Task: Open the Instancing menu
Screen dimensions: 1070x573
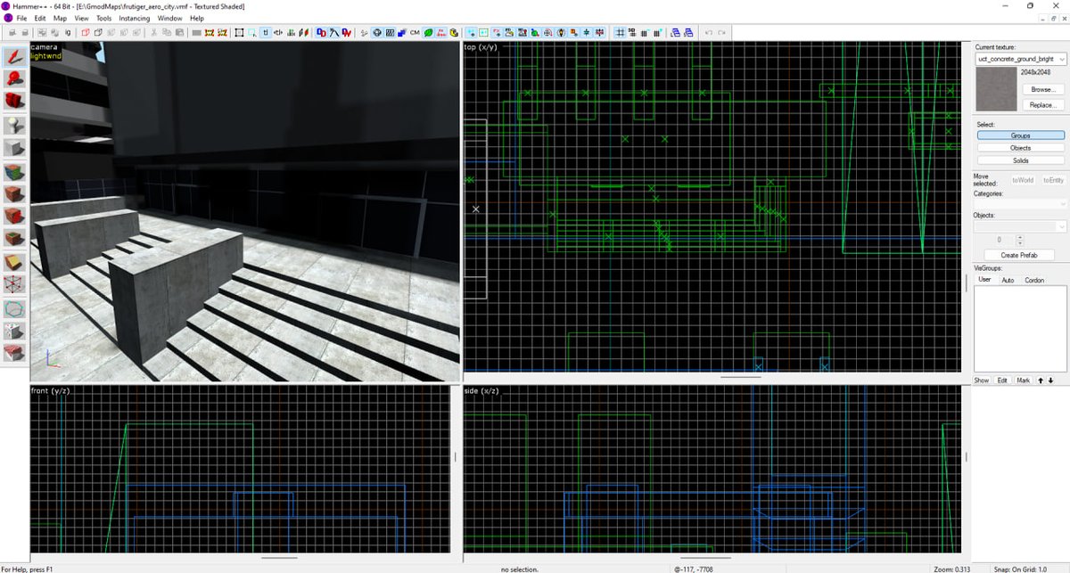Action: tap(134, 18)
